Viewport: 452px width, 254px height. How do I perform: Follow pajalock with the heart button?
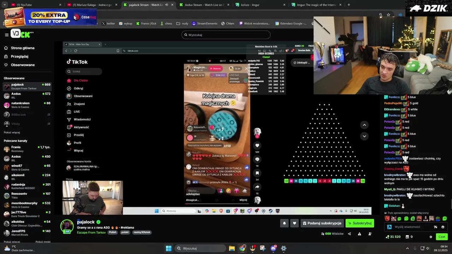295,223
